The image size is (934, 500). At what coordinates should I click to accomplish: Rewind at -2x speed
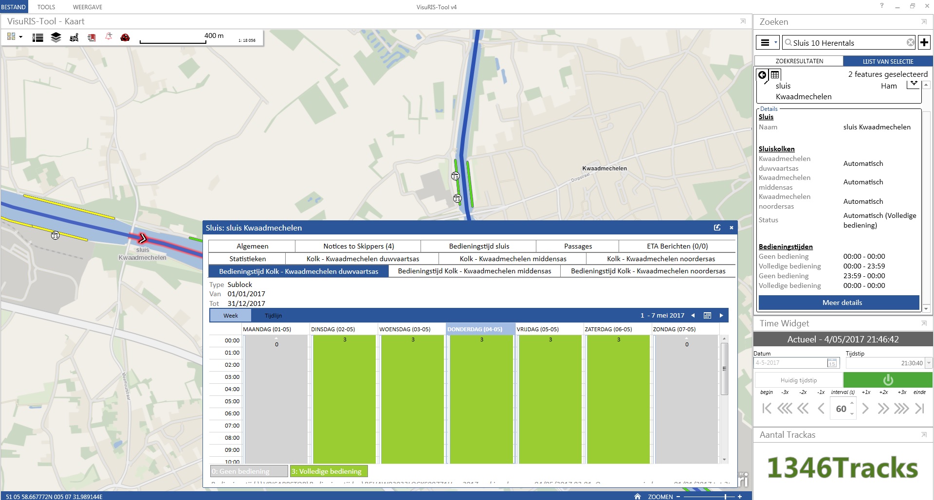(x=803, y=409)
